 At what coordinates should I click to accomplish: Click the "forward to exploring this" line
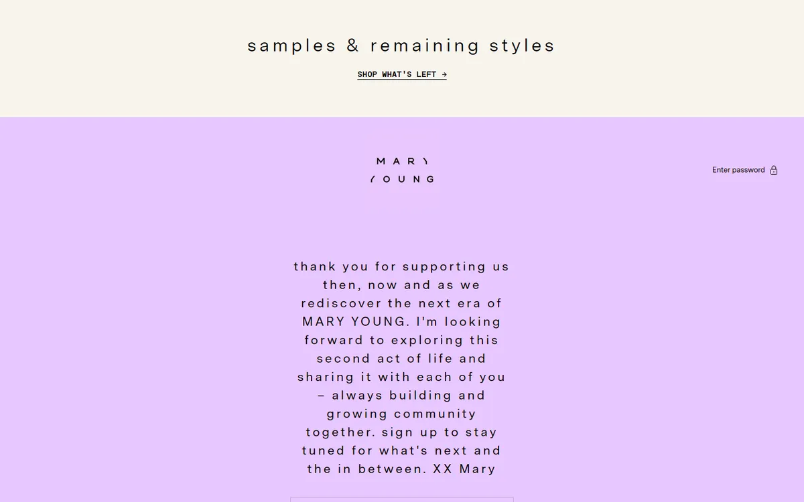point(401,340)
